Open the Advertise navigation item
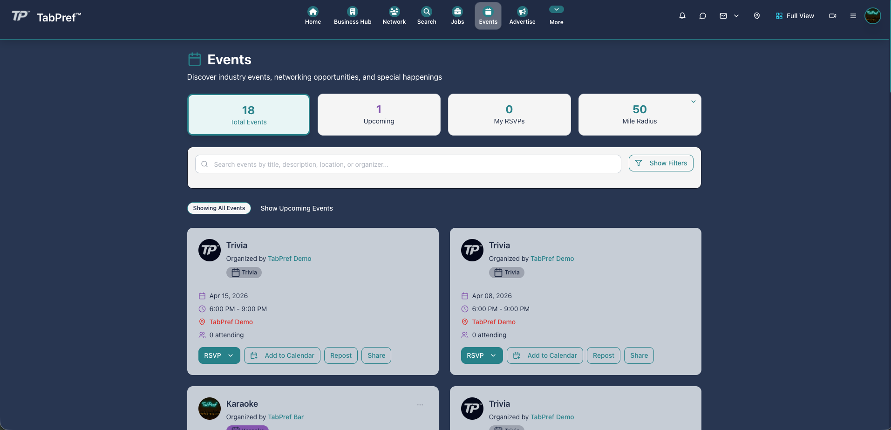Image resolution: width=891 pixels, height=430 pixels. [522, 16]
